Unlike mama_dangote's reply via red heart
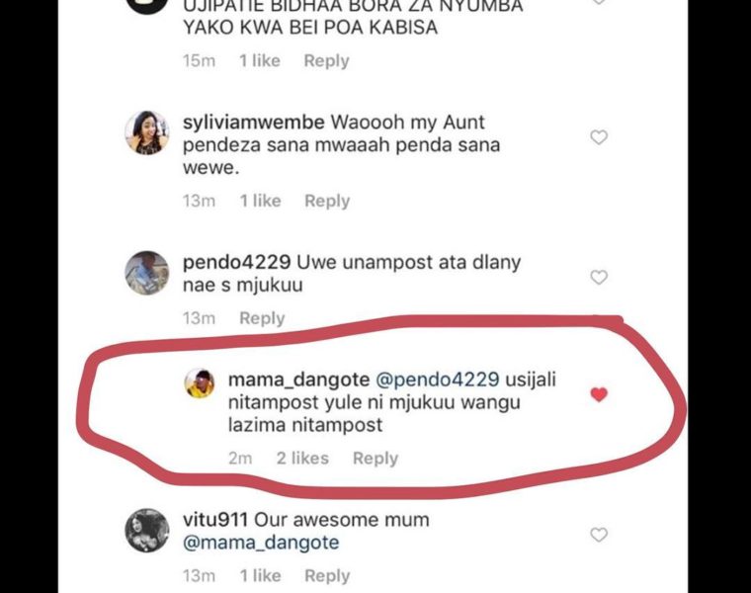This screenshot has width=751, height=593. (x=598, y=394)
